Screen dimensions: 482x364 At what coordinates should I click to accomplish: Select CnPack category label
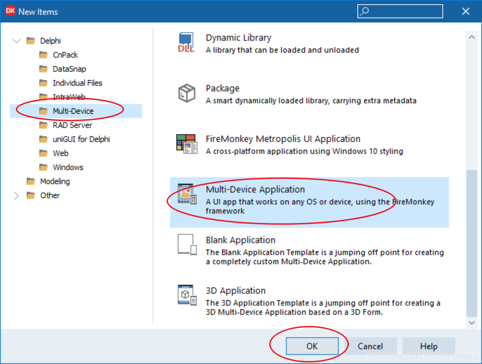(x=65, y=55)
